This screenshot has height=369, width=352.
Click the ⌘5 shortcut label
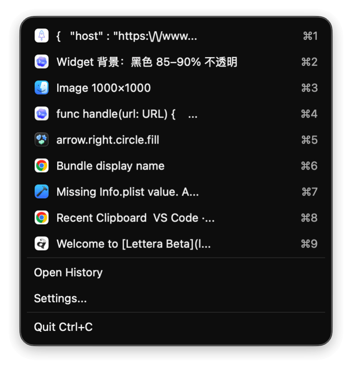[x=310, y=140]
